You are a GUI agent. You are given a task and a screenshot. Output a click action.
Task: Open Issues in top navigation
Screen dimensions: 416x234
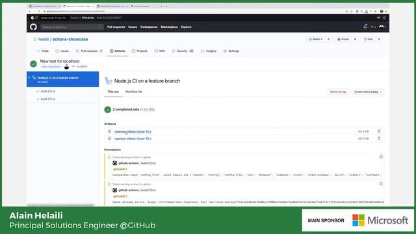coord(133,27)
